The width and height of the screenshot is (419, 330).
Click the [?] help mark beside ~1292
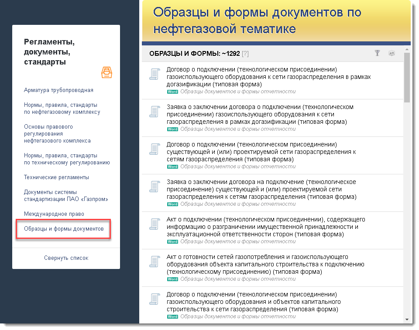click(x=245, y=54)
